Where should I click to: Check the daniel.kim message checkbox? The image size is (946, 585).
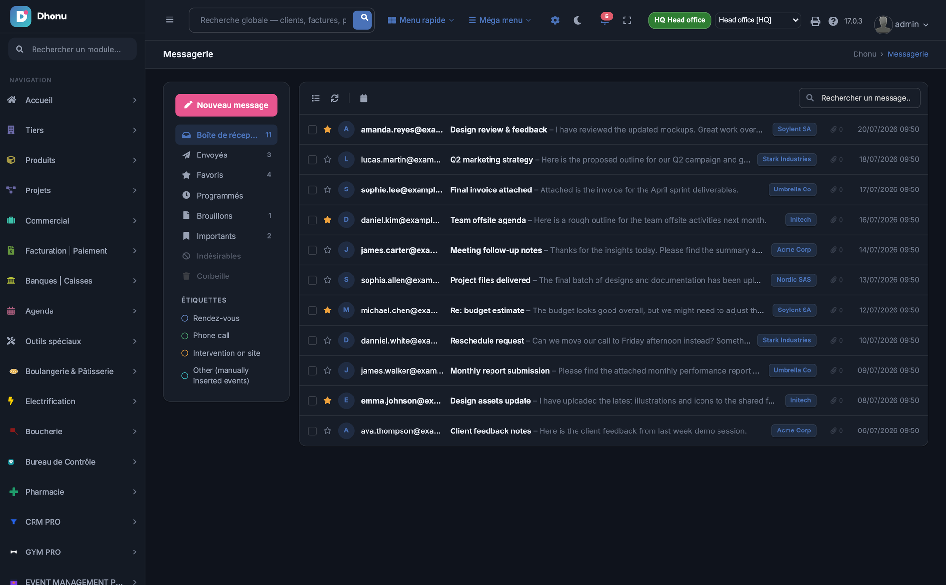coord(312,220)
